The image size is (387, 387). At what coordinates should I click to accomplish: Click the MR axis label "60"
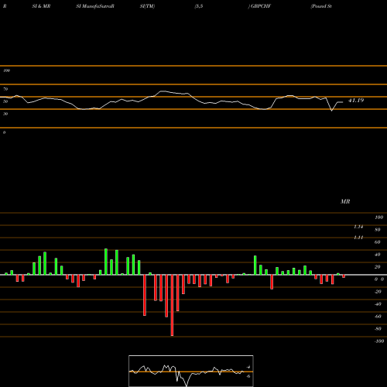click(x=378, y=242)
